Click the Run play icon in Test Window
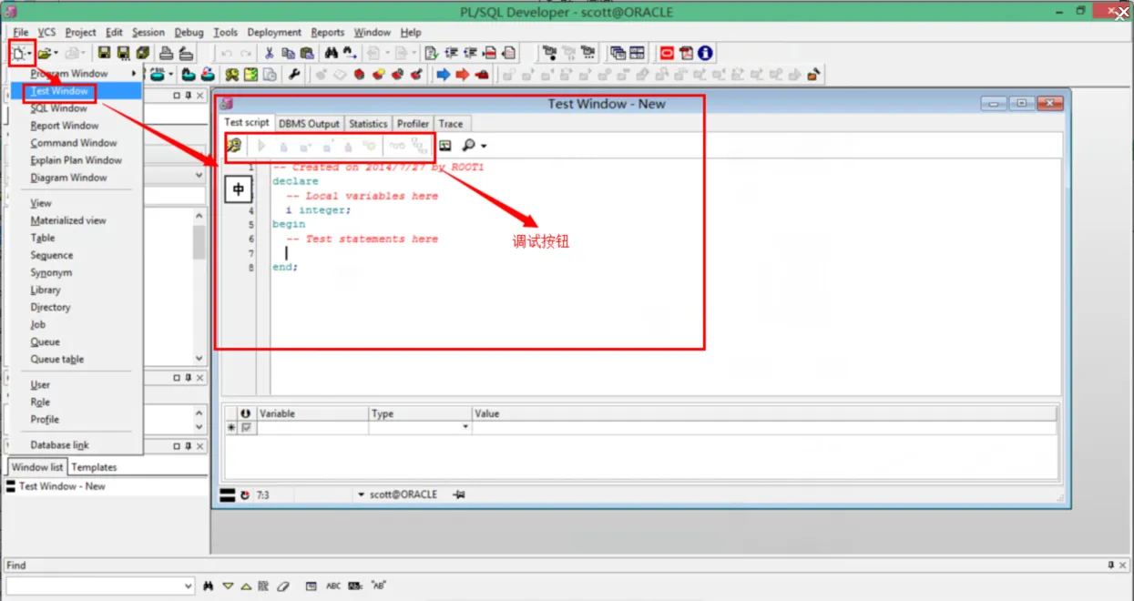This screenshot has width=1134, height=601. (x=261, y=145)
